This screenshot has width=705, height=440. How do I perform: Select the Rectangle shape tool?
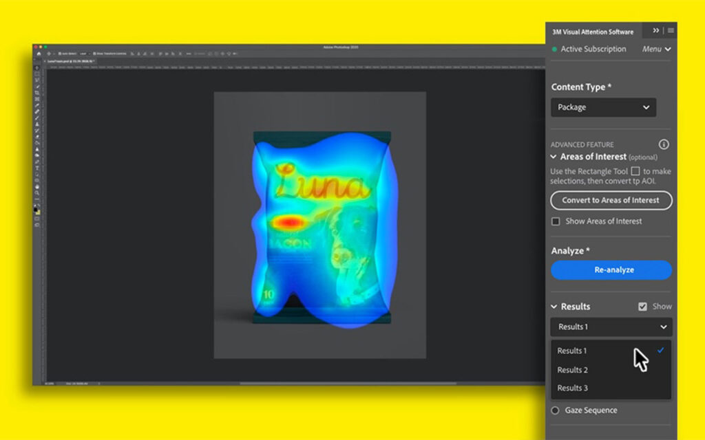coord(37,181)
